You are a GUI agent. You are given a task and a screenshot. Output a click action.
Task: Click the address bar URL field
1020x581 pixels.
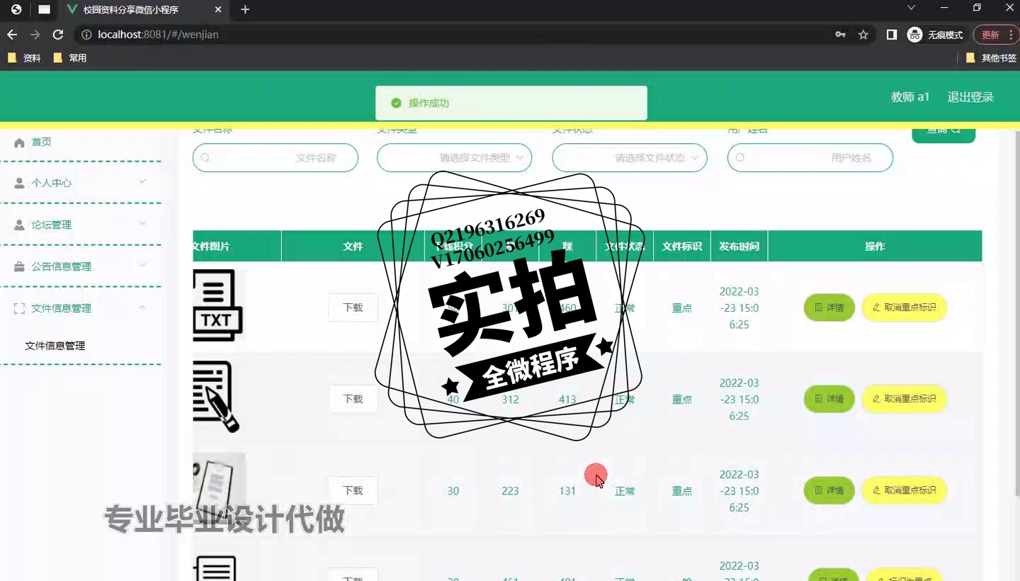point(453,34)
